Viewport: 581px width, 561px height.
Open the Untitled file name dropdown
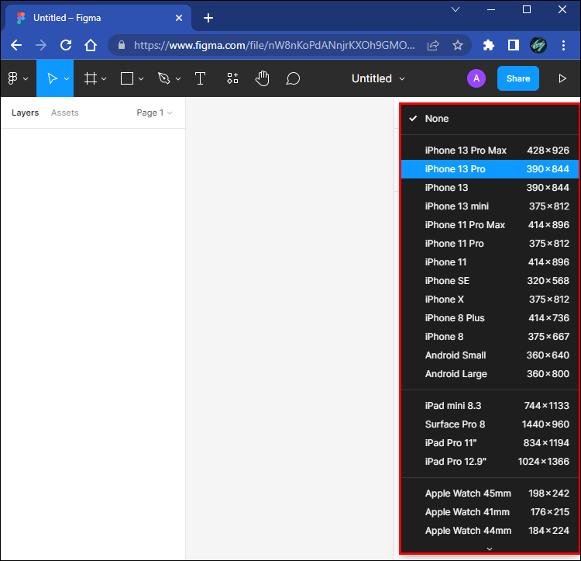pyautogui.click(x=378, y=78)
